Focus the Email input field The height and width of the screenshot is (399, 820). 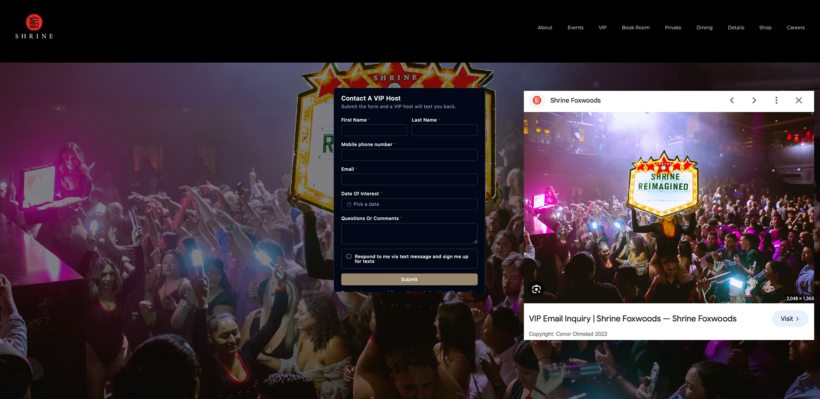[x=409, y=179]
